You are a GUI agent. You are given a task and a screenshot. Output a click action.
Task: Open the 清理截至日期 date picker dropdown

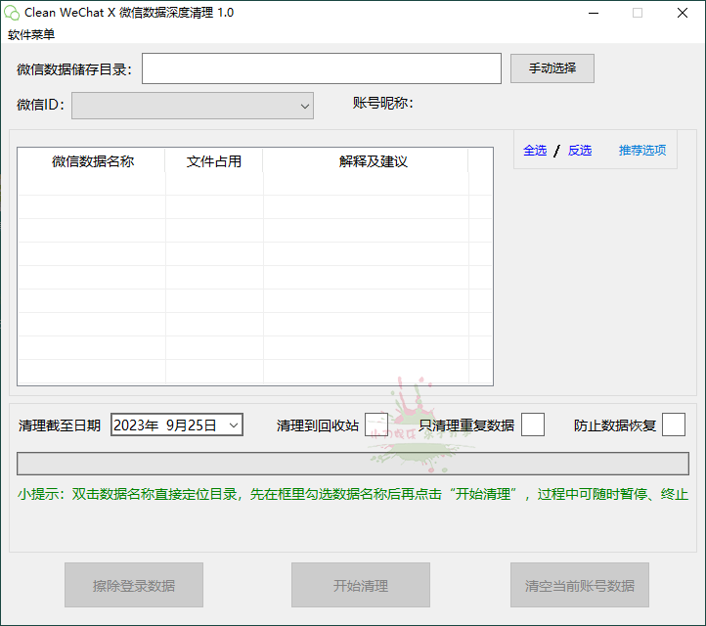click(233, 425)
